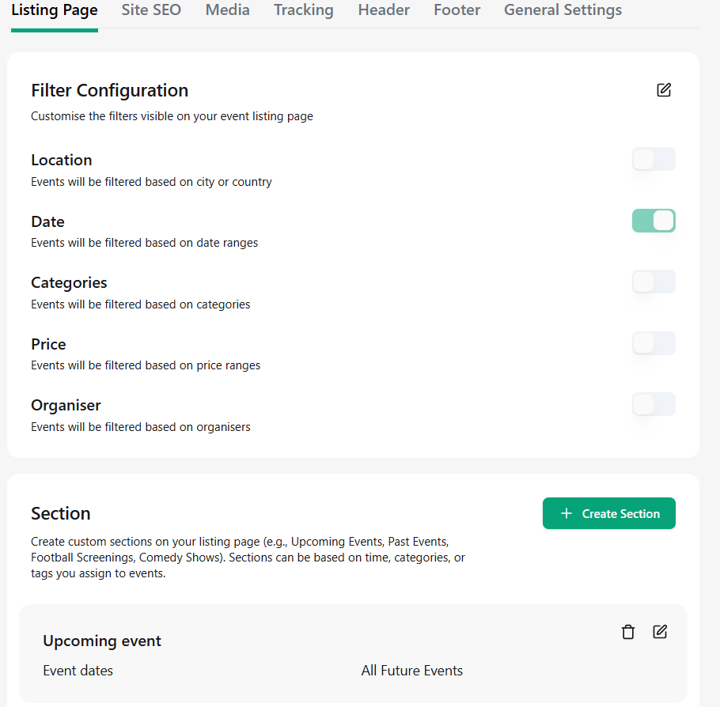Open the Site SEO tab
Image resolution: width=720 pixels, height=707 pixels.
coord(151,10)
